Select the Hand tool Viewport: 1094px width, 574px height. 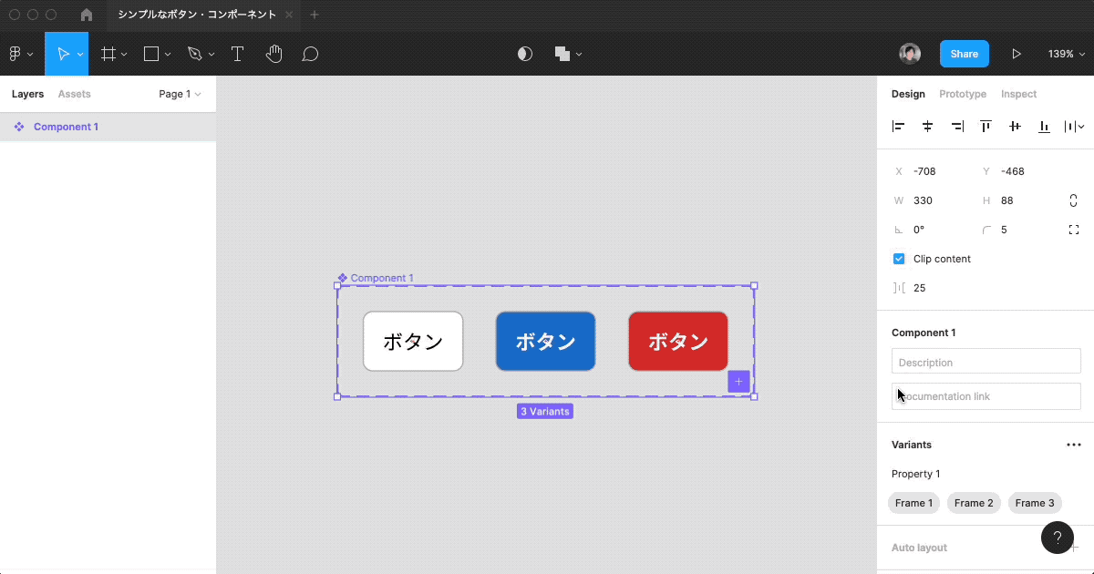(273, 54)
